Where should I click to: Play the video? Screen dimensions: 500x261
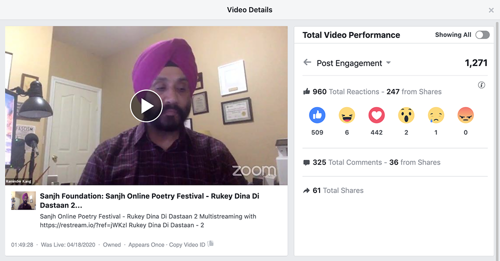pos(146,106)
